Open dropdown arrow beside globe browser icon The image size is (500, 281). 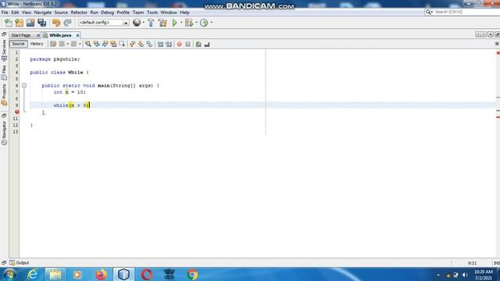point(144,23)
